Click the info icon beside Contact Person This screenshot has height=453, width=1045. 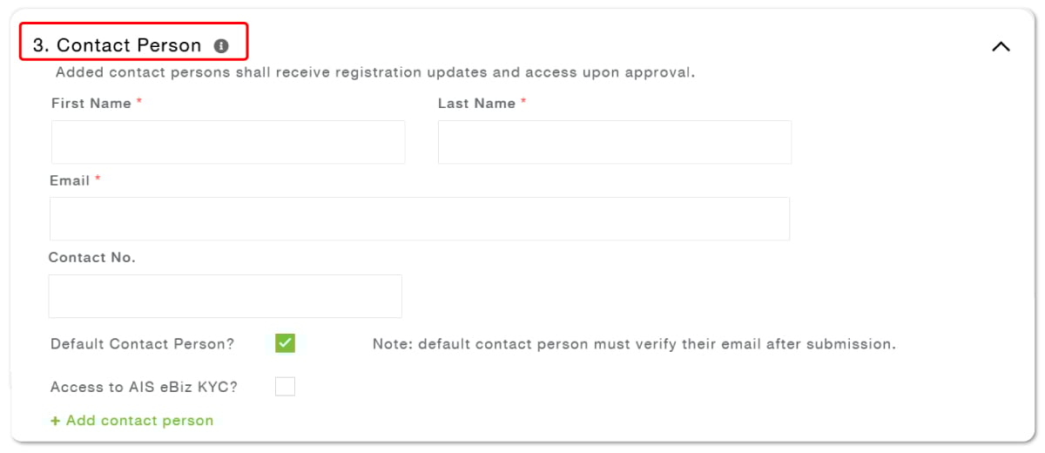click(221, 45)
